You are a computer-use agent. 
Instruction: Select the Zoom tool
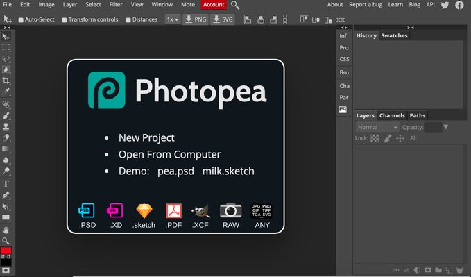6,241
